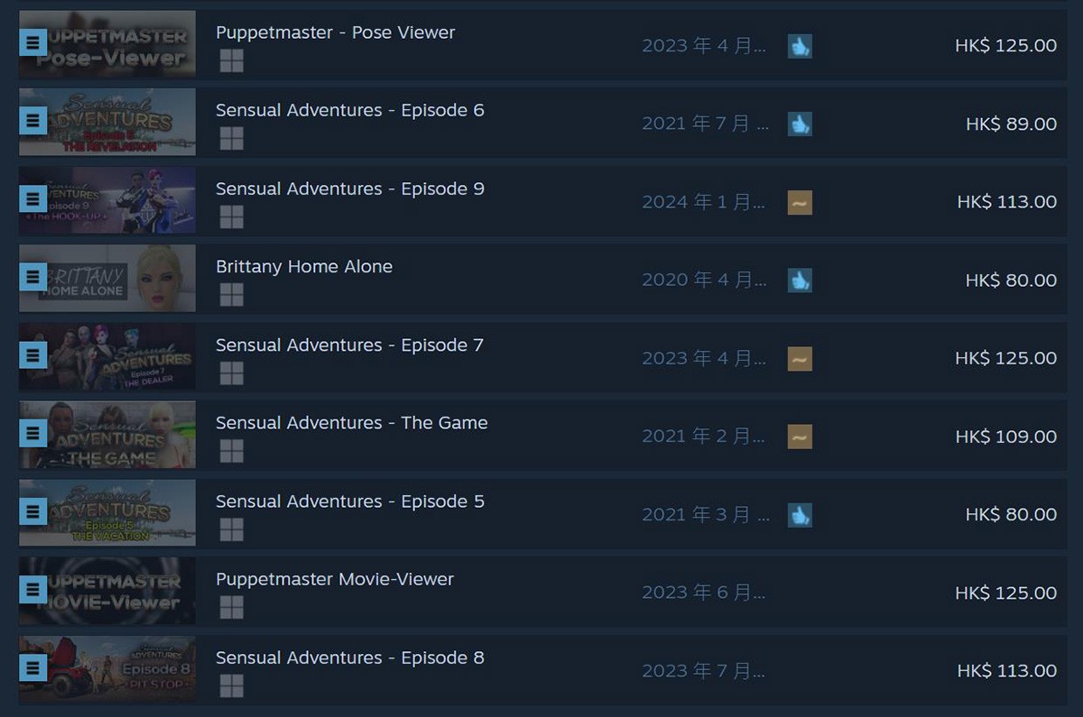Open the Sensual Adventures - Episode 9 title
1083x717 pixels.
pos(350,188)
